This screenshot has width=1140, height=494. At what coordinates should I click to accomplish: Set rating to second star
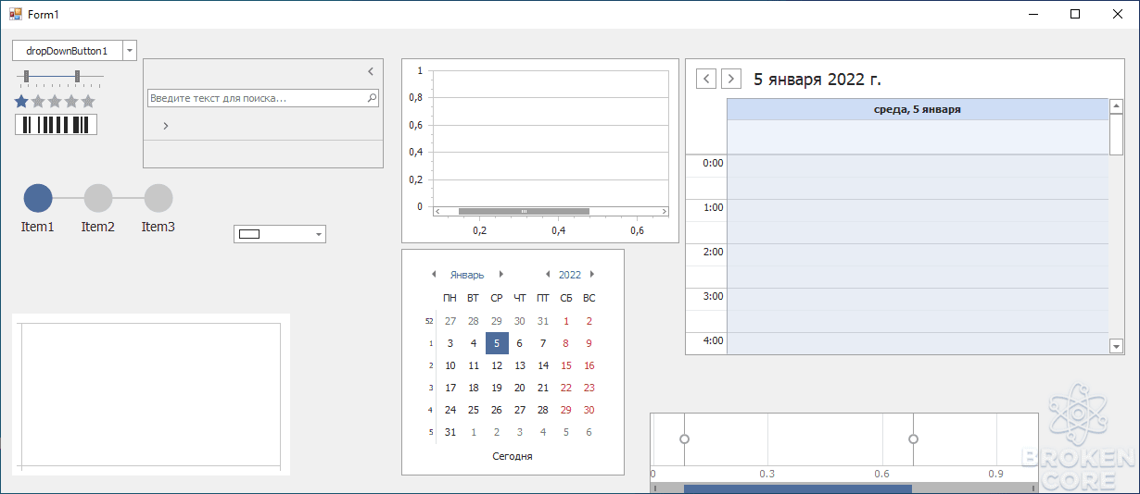pyautogui.click(x=38, y=101)
